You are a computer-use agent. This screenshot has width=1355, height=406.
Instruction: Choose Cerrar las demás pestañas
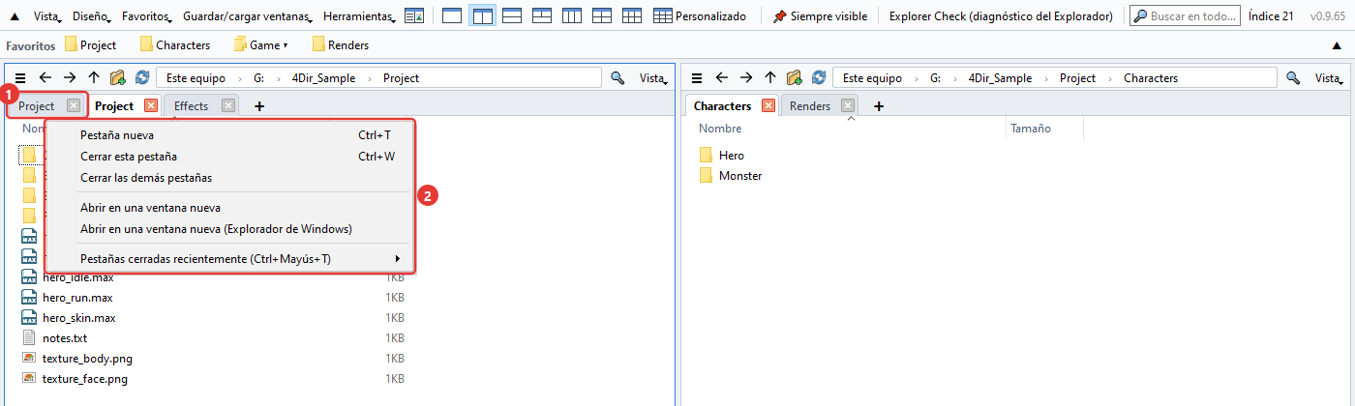[x=230, y=178]
